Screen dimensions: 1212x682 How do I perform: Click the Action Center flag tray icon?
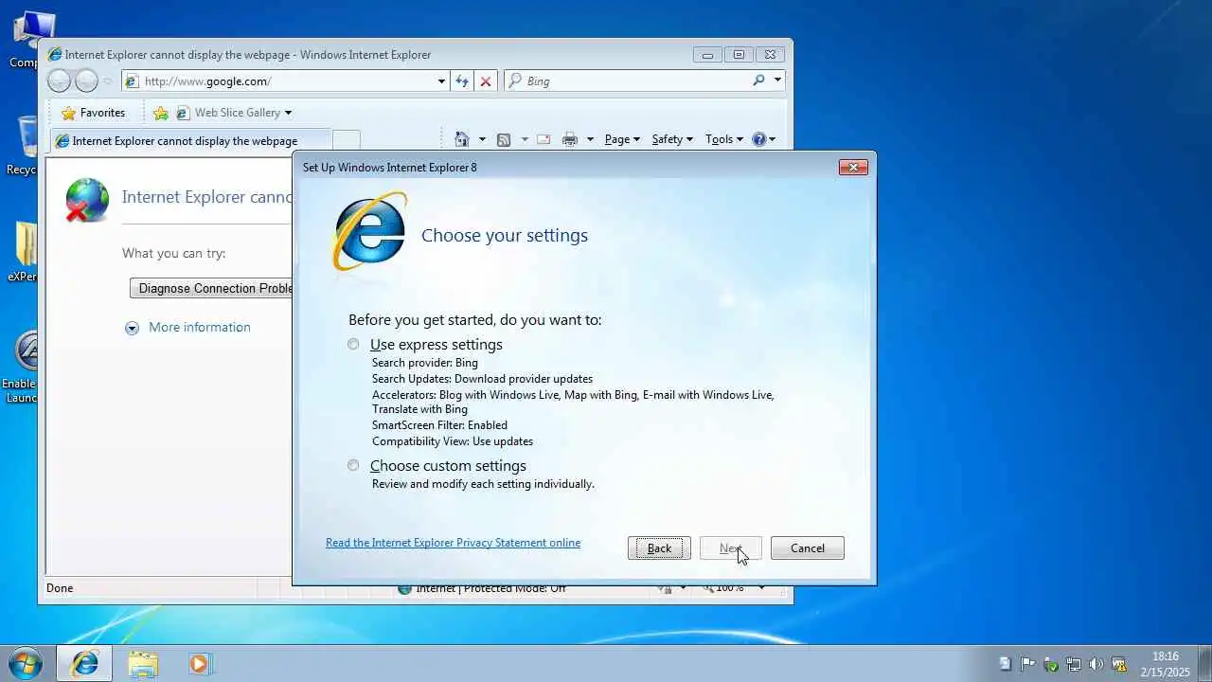coord(1027,664)
